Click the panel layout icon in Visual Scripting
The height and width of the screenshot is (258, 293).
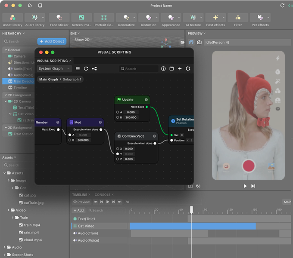171,69
